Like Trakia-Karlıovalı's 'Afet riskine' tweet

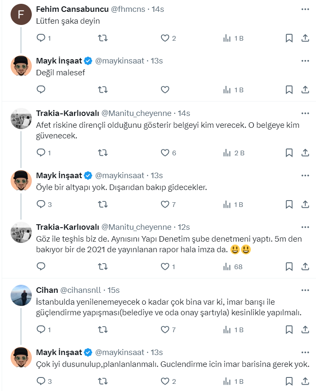[165, 153]
